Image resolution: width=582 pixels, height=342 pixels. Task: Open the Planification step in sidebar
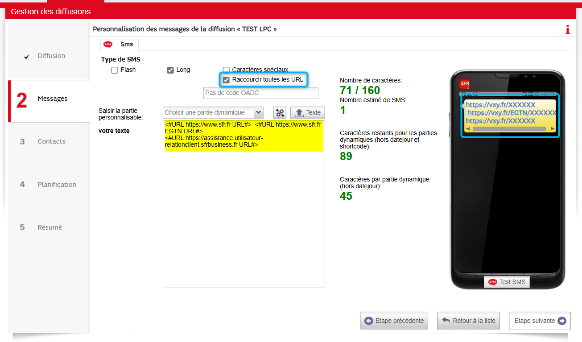[x=57, y=185]
